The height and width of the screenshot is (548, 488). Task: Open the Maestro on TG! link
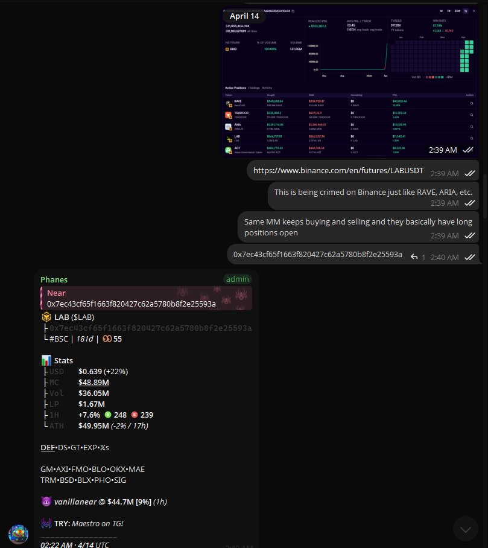click(98, 523)
